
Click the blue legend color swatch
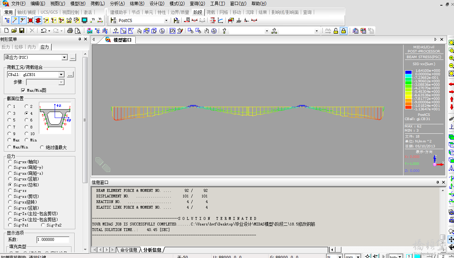[x=408, y=72]
